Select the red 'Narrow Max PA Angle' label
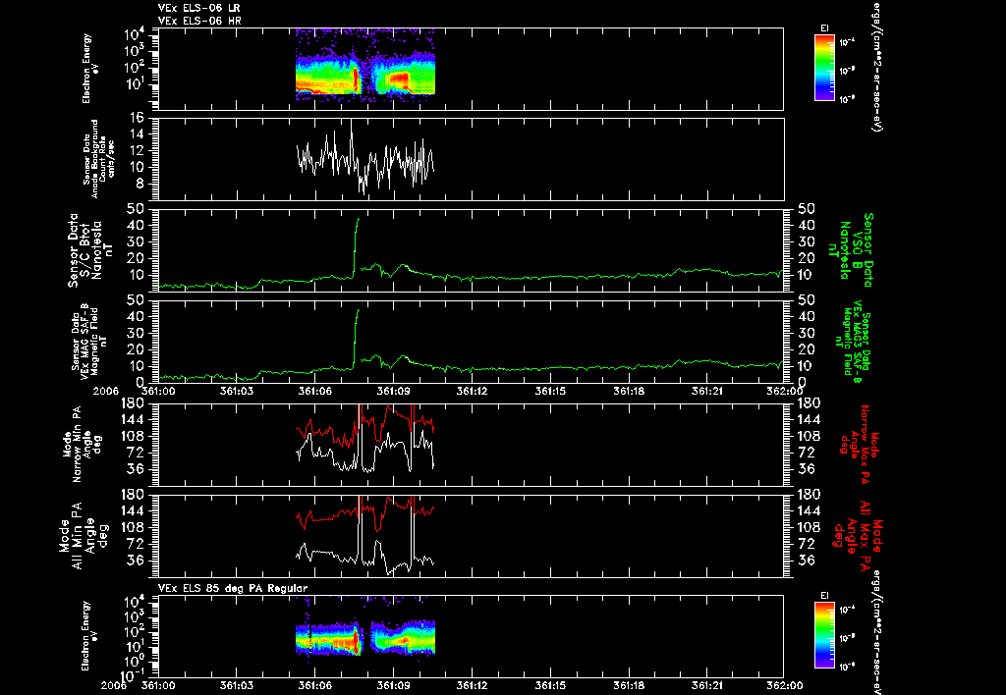 (x=860, y=444)
